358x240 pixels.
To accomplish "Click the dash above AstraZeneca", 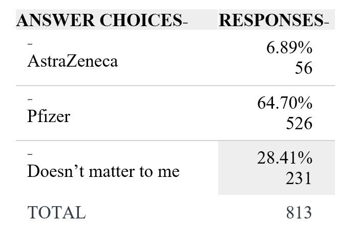I will [x=30, y=44].
